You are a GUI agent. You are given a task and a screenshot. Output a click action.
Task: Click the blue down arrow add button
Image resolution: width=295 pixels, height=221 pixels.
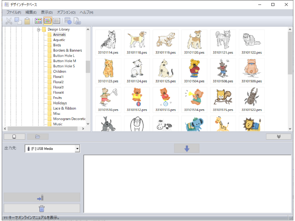point(187,149)
